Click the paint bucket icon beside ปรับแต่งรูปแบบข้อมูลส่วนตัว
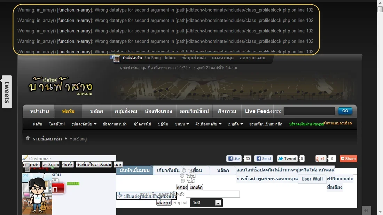The width and height of the screenshot is (383, 215). [120, 195]
